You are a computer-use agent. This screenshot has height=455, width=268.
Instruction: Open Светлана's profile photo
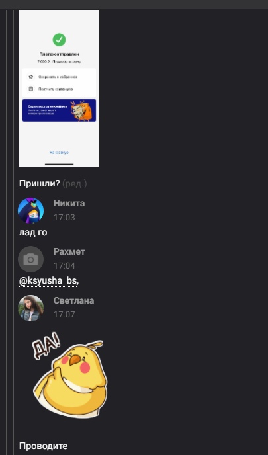click(31, 308)
